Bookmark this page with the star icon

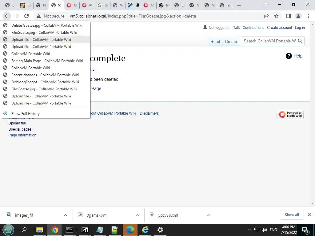tap(276, 16)
